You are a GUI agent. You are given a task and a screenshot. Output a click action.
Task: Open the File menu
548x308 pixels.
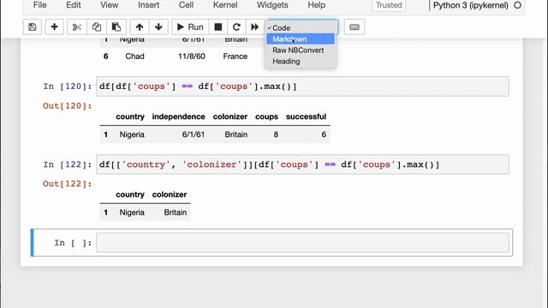[40, 5]
